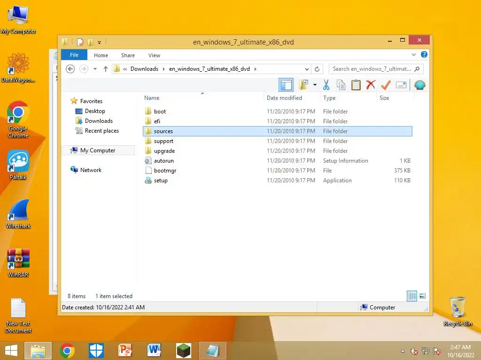481x360 pixels.
Task: Open Downloads in the navigation pane
Action: [x=99, y=120]
